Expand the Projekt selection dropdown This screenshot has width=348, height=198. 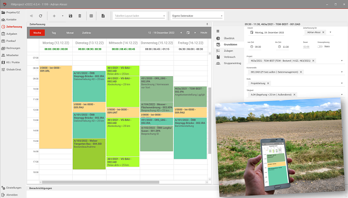[342, 61]
